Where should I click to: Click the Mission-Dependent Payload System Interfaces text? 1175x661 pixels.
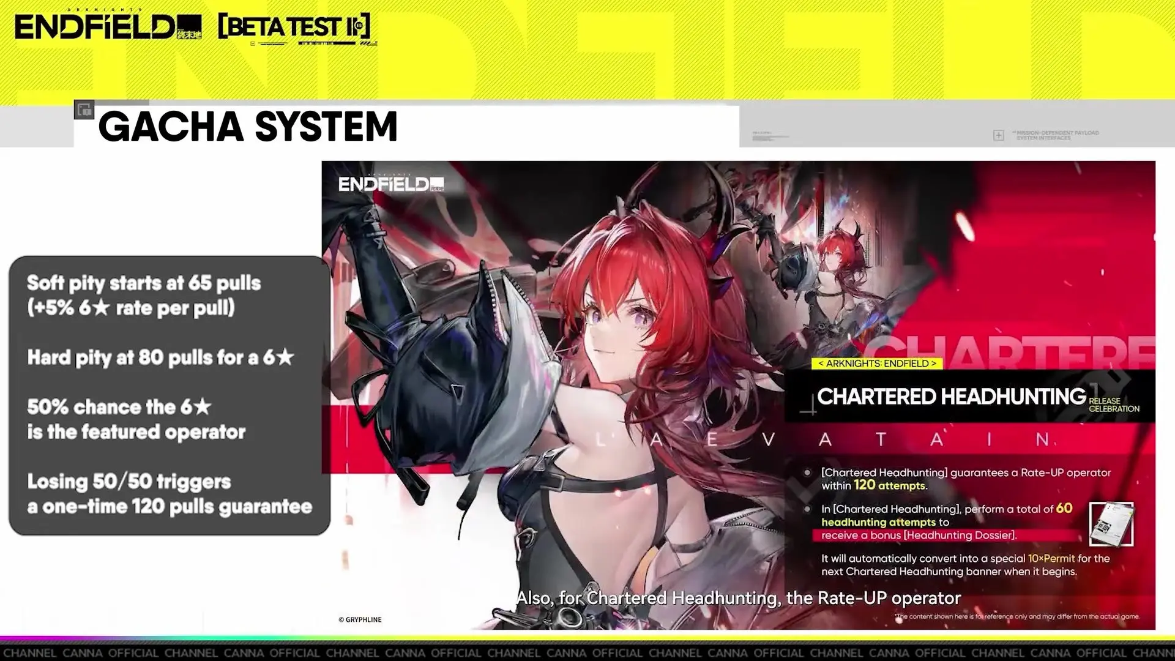point(1057,135)
